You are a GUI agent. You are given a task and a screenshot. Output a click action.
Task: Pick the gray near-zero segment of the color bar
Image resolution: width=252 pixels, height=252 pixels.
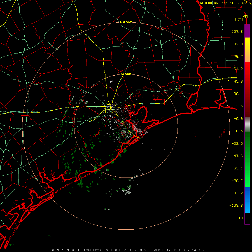tap(247, 124)
